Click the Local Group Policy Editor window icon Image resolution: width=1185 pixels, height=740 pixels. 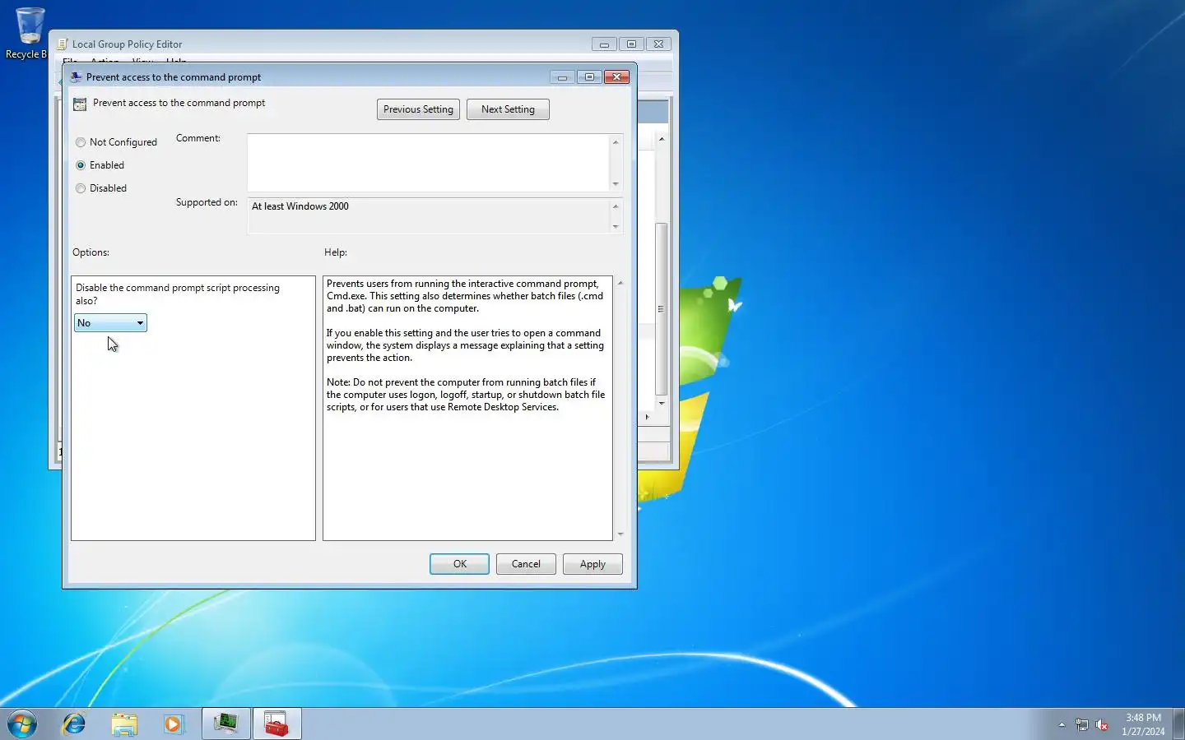62,44
